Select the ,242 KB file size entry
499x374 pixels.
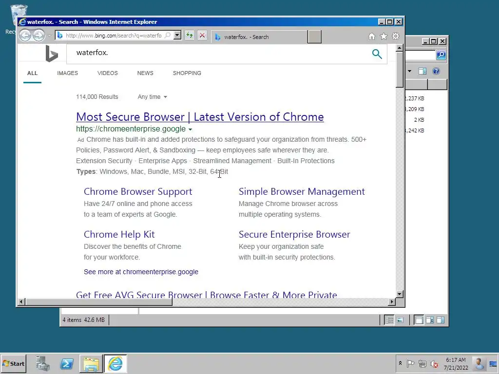pyautogui.click(x=415, y=131)
